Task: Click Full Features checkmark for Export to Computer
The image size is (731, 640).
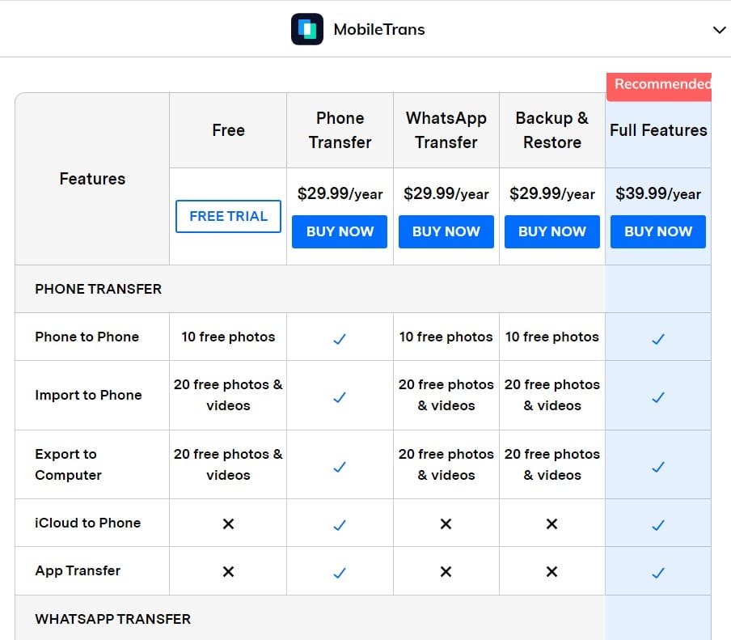Action: tap(657, 467)
